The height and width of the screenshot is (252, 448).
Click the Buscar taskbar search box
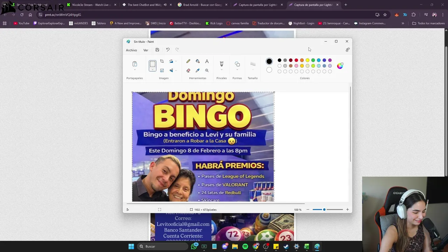(163, 246)
